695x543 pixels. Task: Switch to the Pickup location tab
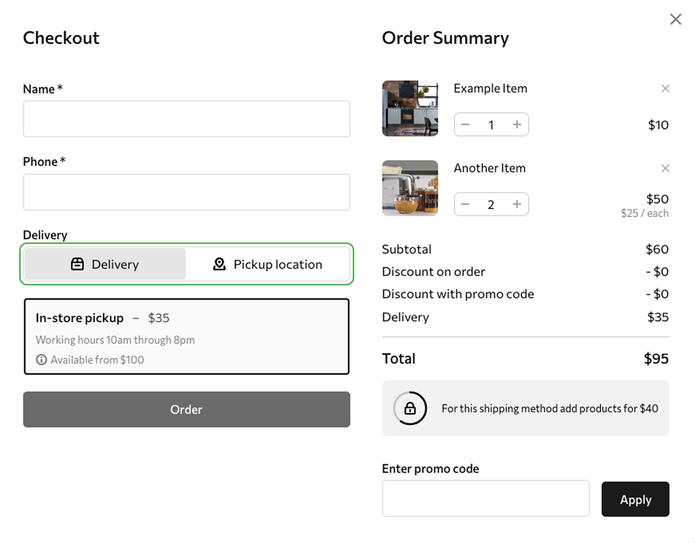point(267,264)
